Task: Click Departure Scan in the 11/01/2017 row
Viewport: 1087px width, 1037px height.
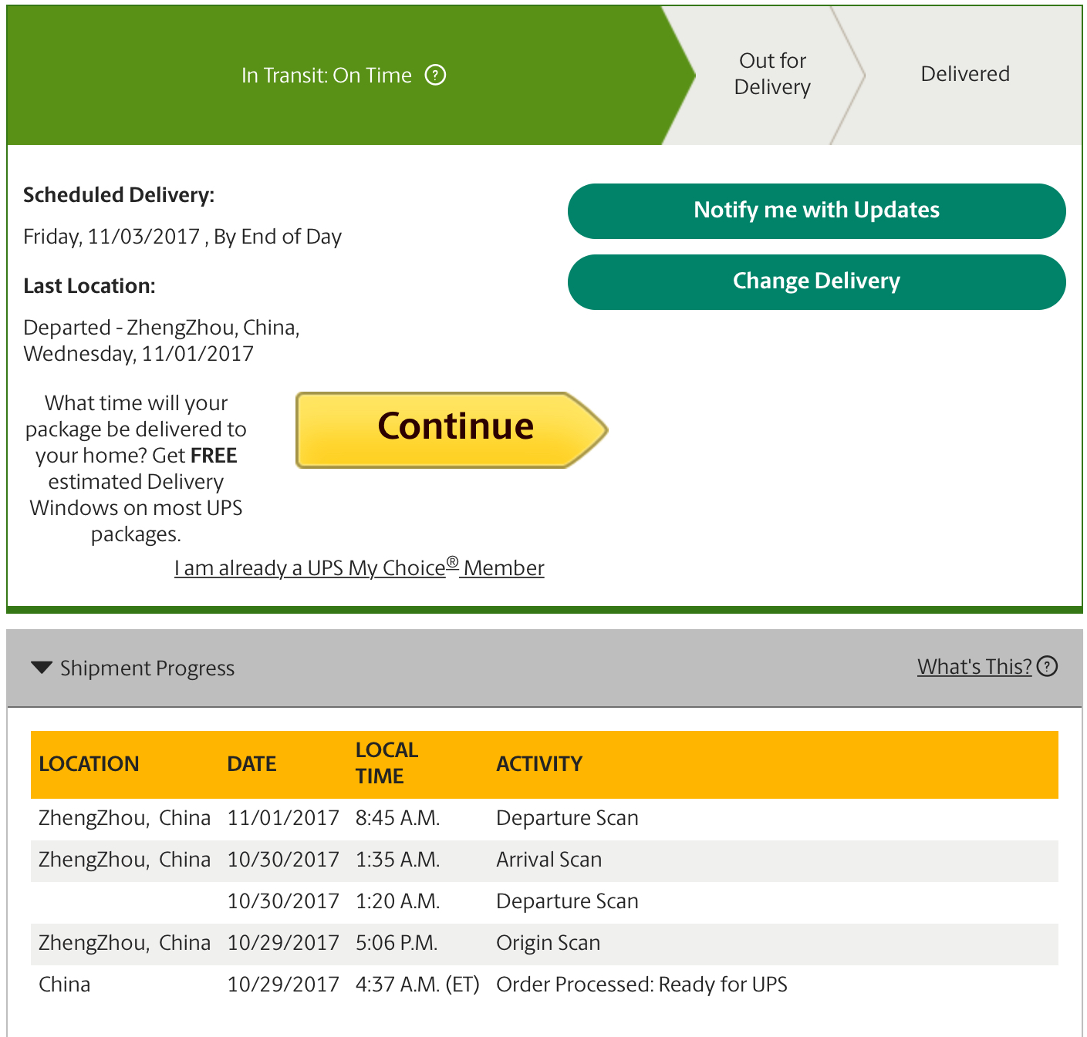Action: pos(567,818)
